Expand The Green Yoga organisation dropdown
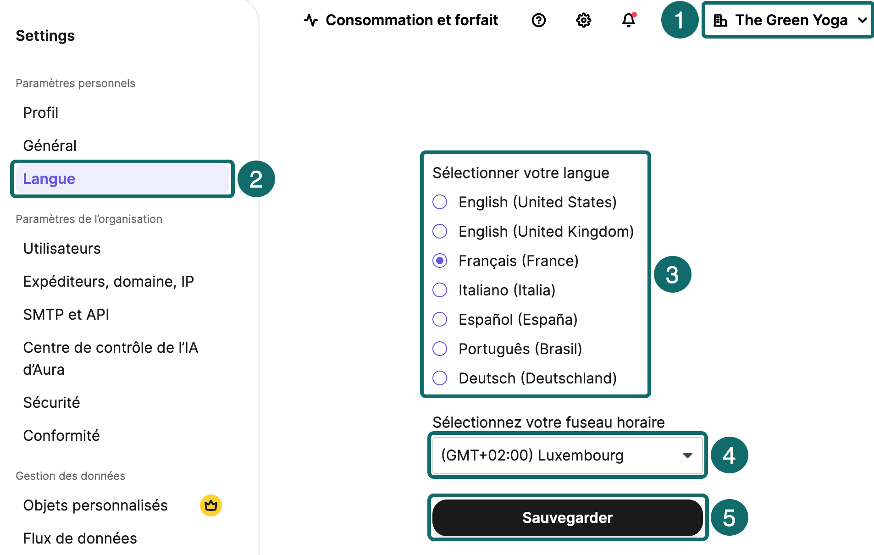Screen dimensions: 874x555 pyautogui.click(x=862, y=20)
